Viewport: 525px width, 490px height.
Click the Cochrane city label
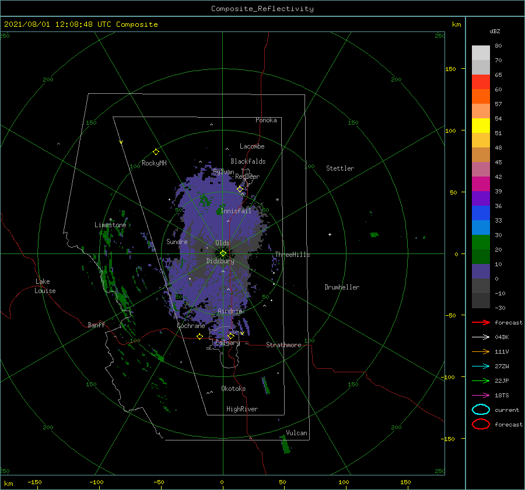point(191,326)
